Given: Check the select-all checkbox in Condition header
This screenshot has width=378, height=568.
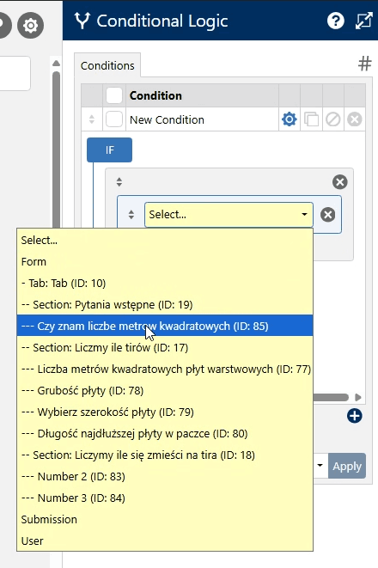Looking at the screenshot, I should 114,95.
